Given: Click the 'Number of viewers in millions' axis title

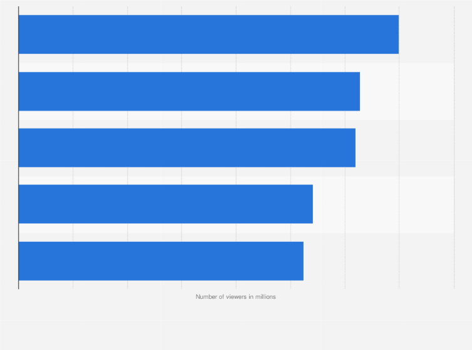Looking at the screenshot, I should (x=236, y=297).
